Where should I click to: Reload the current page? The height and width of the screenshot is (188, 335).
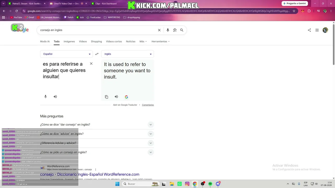(x=16, y=11)
